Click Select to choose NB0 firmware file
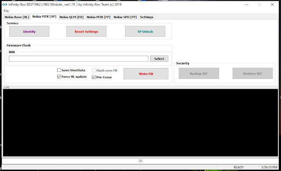The image size is (281, 171). pos(159,59)
